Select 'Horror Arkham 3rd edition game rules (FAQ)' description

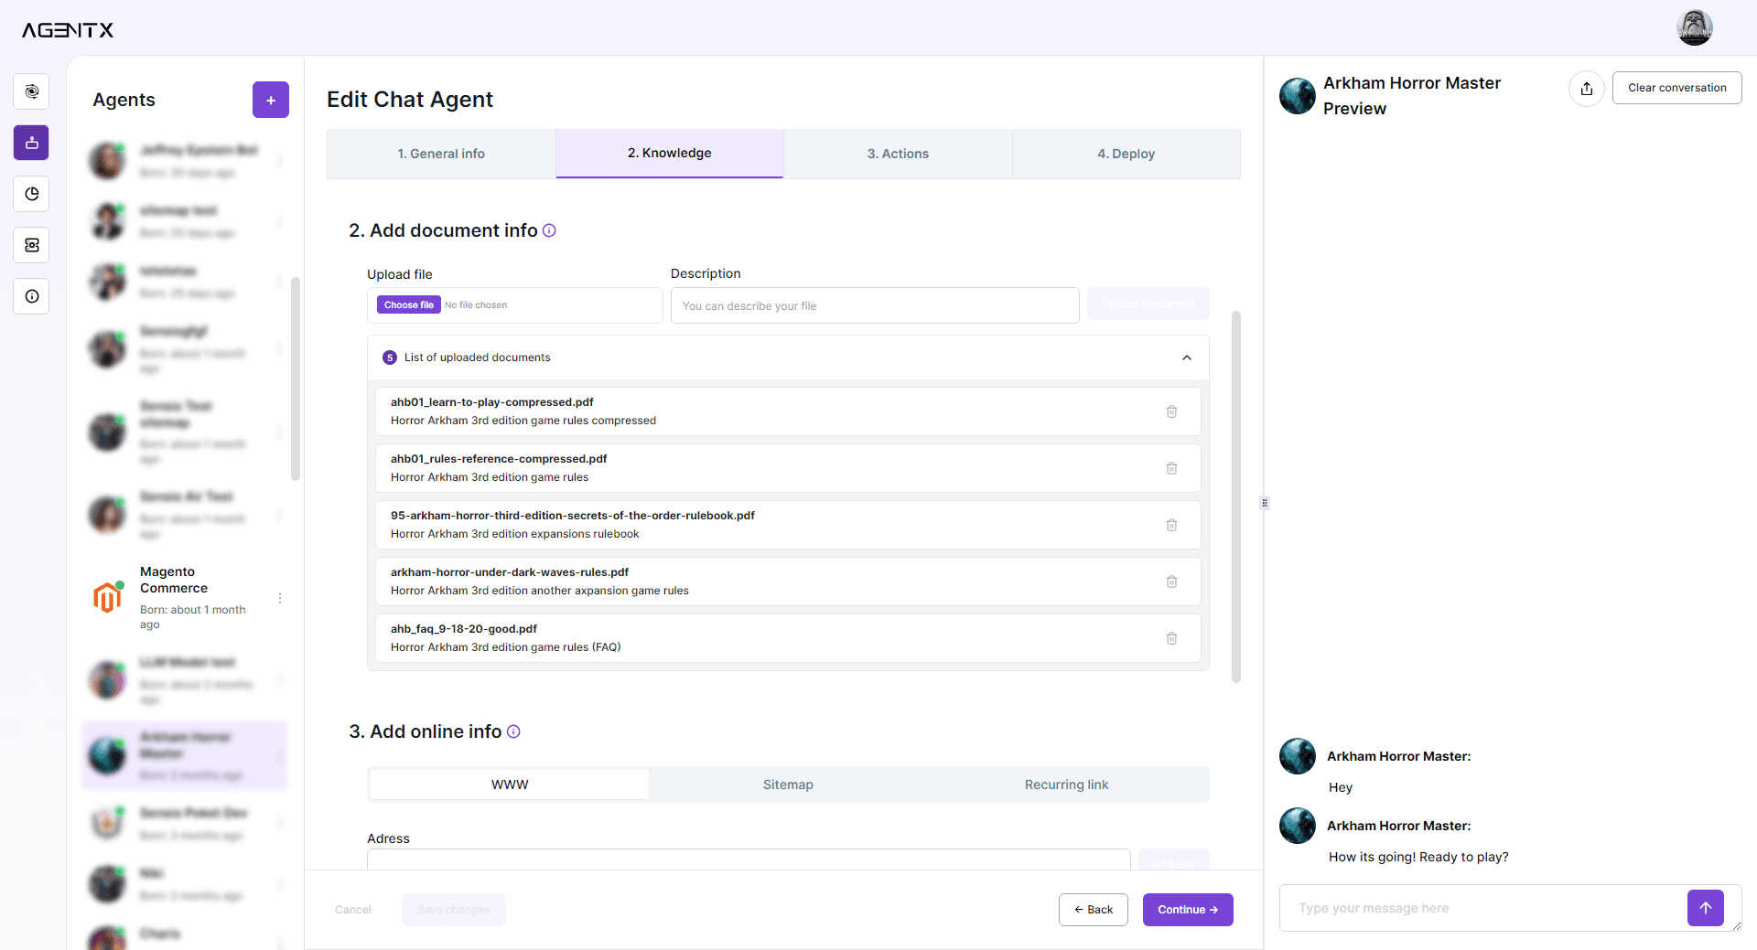pos(506,647)
